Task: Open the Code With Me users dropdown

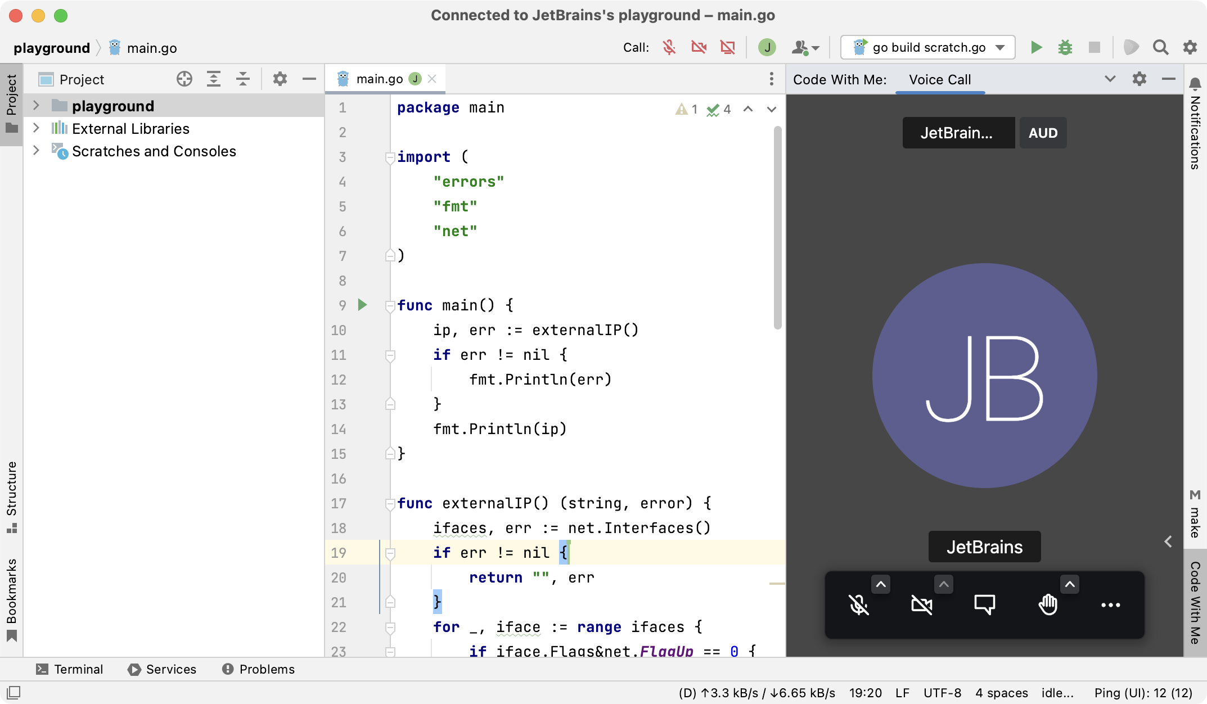Action: pos(806,48)
